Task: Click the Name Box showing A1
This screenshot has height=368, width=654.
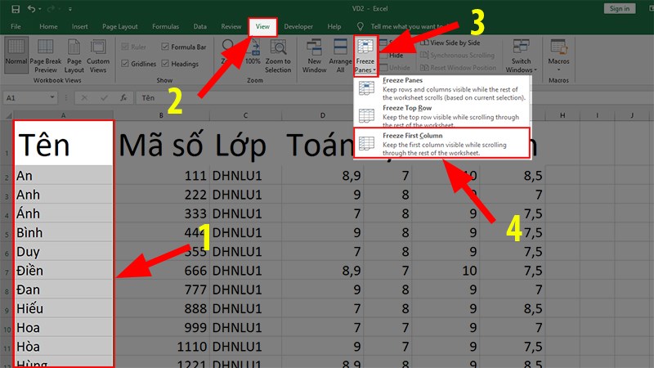Action: [x=30, y=97]
